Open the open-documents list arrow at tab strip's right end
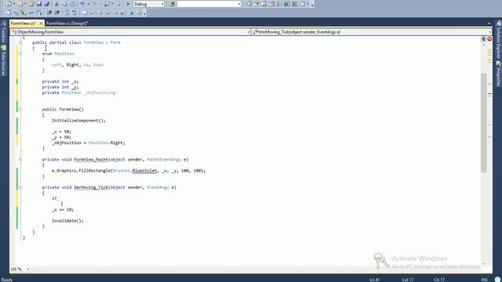 [x=489, y=23]
